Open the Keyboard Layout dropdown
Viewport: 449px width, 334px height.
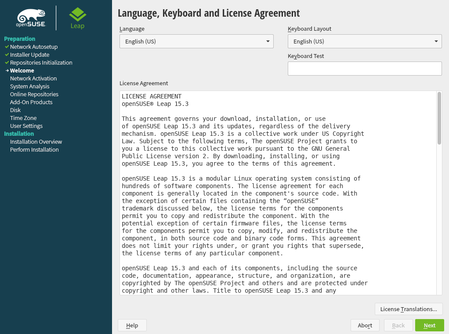pos(365,41)
